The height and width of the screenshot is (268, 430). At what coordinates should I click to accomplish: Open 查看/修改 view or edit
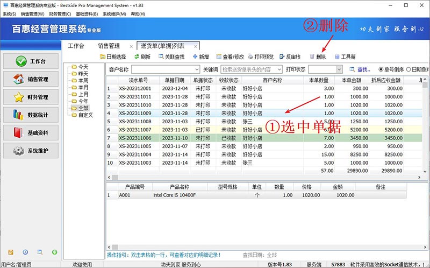pos(230,57)
